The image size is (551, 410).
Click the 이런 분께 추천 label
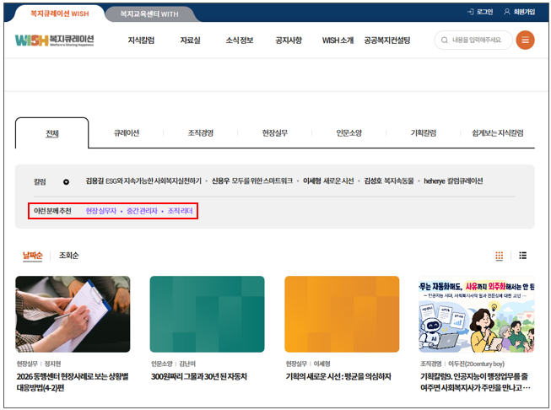pyautogui.click(x=52, y=211)
